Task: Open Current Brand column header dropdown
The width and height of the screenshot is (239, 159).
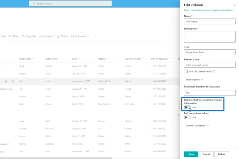Action: coord(143,59)
